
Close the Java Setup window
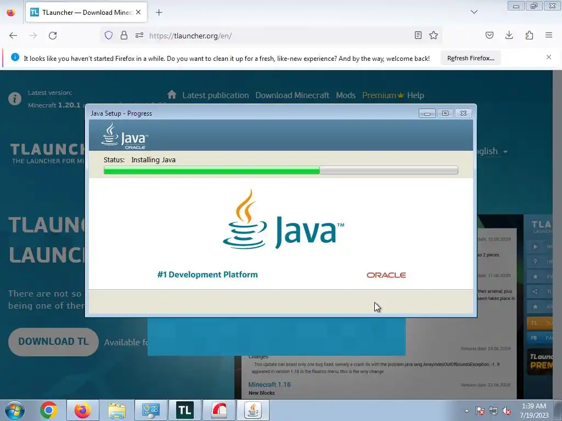click(463, 113)
